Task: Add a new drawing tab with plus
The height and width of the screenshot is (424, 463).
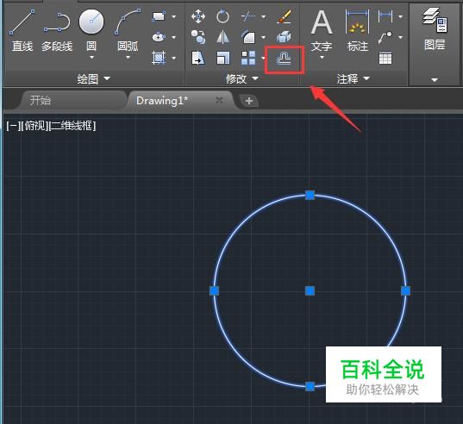Action: pyautogui.click(x=249, y=101)
